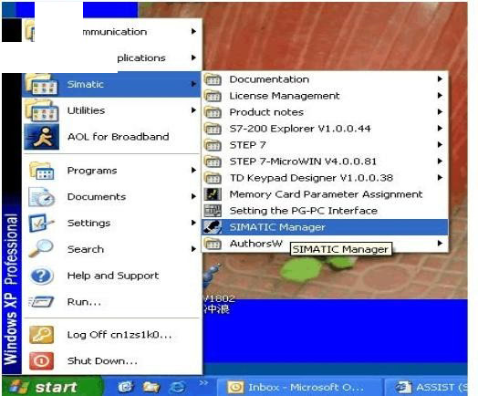Click the Log Off key icon

[x=41, y=335]
